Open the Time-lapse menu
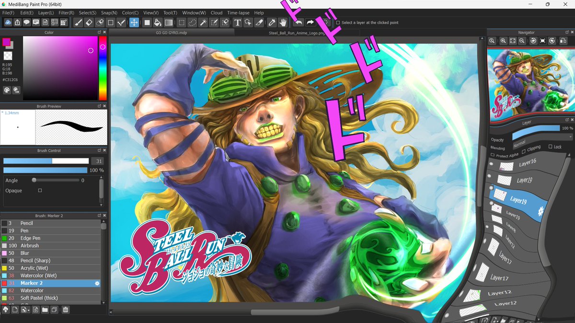 pos(239,13)
